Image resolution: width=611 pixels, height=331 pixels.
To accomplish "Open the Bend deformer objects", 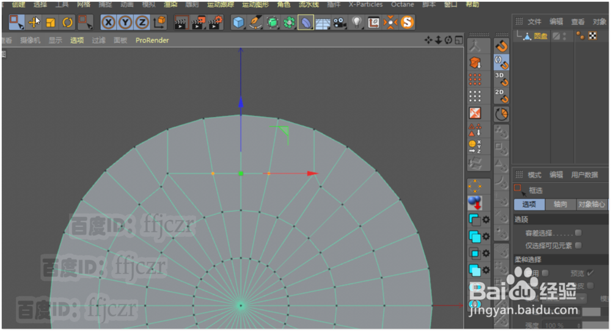I will click(306, 22).
